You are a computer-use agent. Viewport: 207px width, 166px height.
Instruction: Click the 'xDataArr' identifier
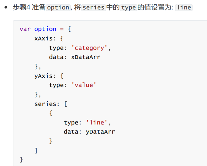(86, 57)
